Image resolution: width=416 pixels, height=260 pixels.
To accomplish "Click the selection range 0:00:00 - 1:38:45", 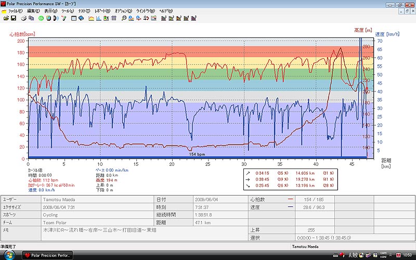I will coord(324,238).
